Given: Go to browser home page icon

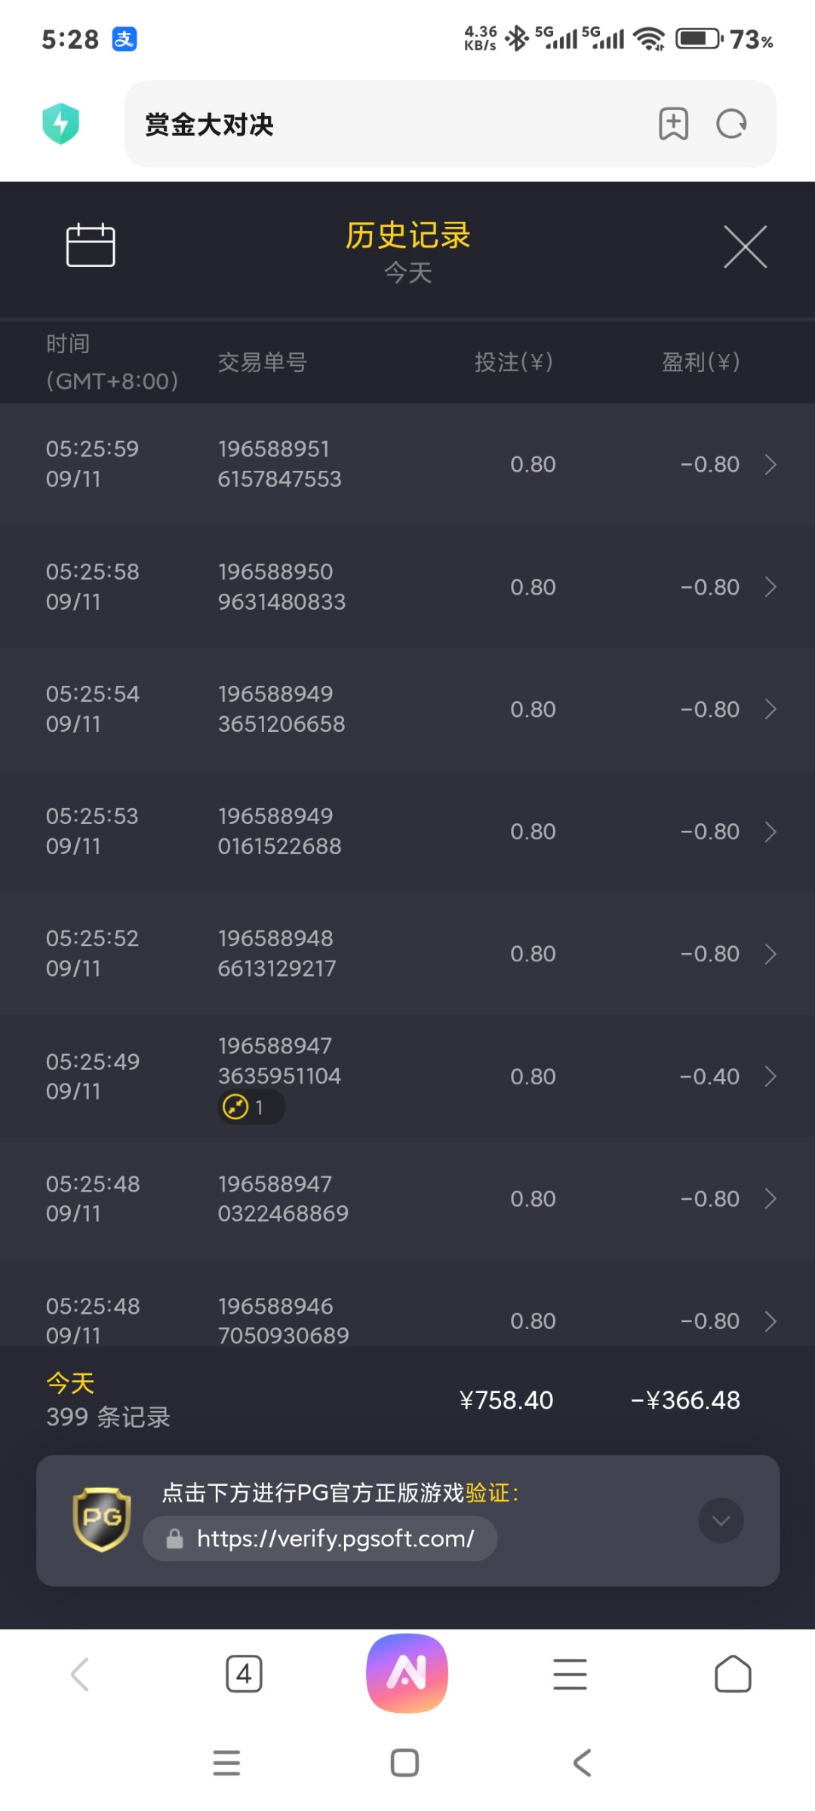Looking at the screenshot, I should 732,1674.
